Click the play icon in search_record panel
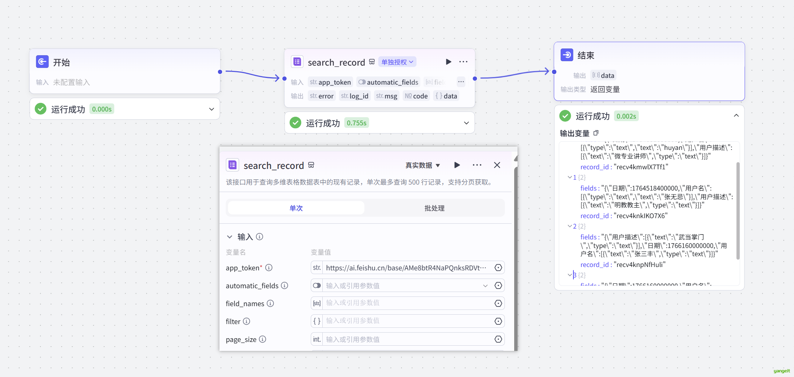This screenshot has height=377, width=794. click(x=457, y=165)
